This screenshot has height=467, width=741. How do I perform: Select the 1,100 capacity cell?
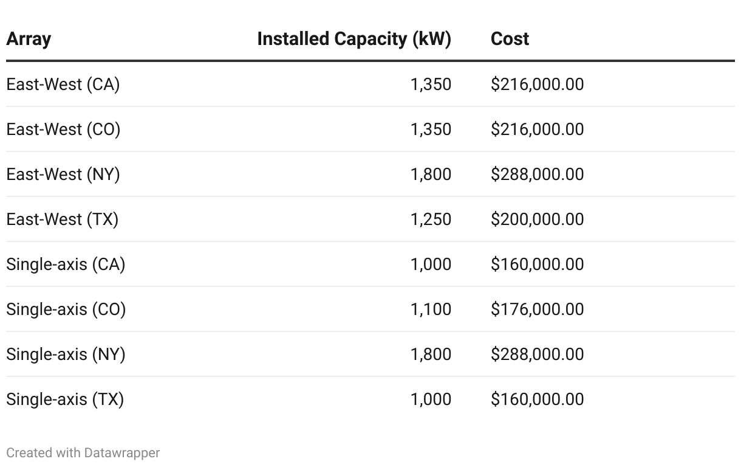tap(431, 310)
